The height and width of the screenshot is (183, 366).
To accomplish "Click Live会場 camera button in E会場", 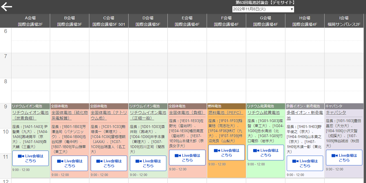I will point(187,158).
